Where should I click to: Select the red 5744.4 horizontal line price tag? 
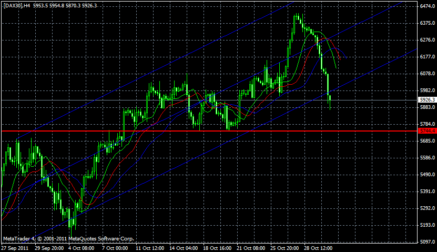pos(427,131)
